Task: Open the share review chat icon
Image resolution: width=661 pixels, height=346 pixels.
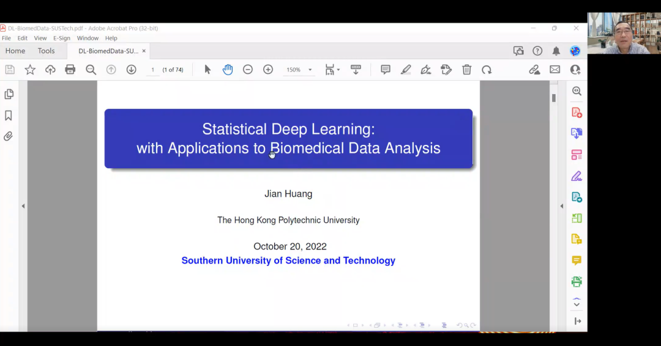Action: [518, 51]
